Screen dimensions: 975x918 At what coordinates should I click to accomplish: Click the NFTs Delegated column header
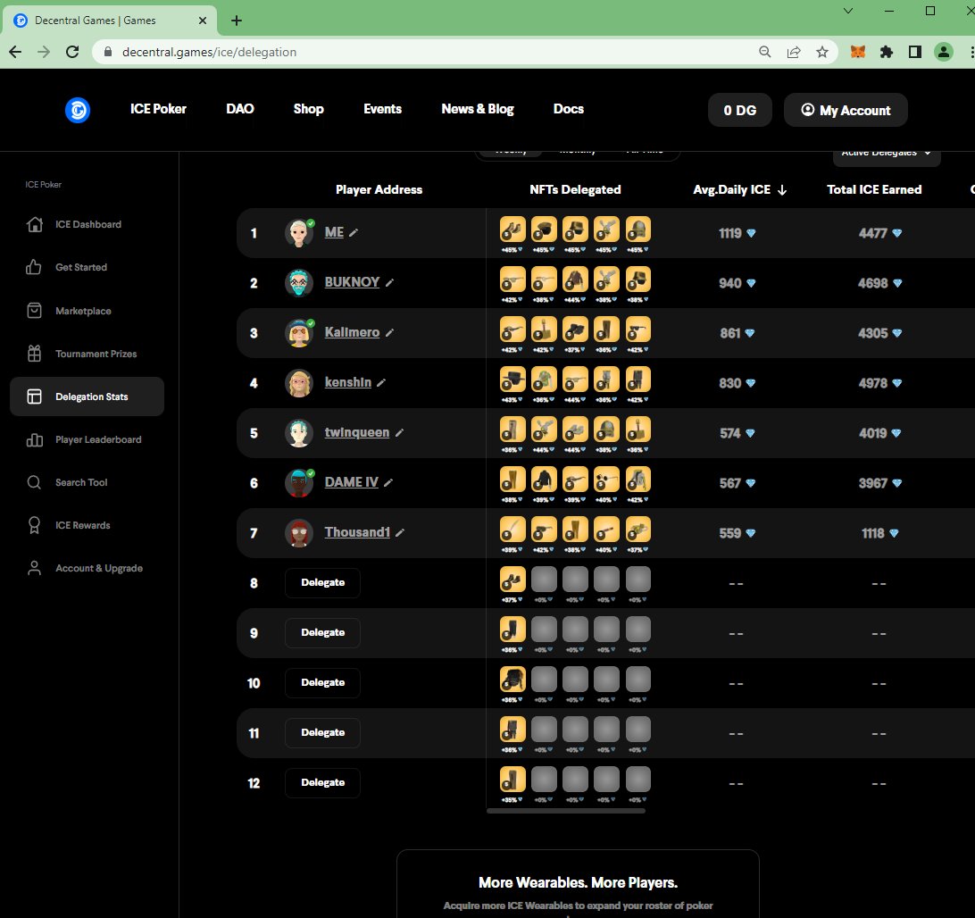point(575,189)
